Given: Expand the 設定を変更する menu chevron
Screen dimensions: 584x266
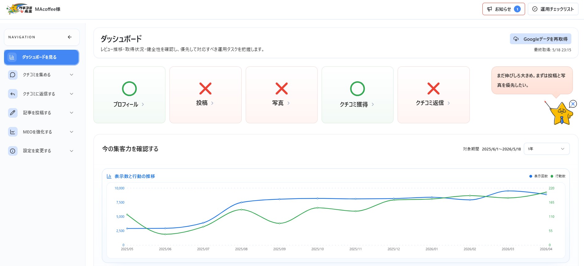Looking at the screenshot, I should (x=72, y=151).
